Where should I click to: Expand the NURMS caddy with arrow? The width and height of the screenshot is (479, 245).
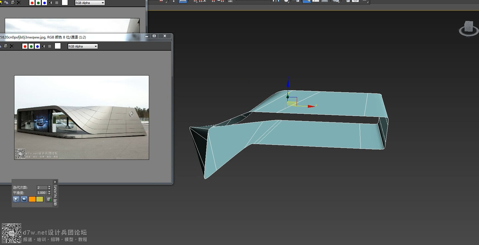(x=55, y=182)
